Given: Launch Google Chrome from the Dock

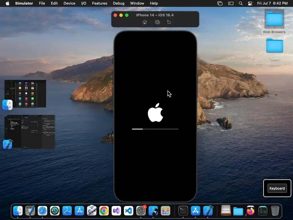Looking at the screenshot, I should point(104,211).
